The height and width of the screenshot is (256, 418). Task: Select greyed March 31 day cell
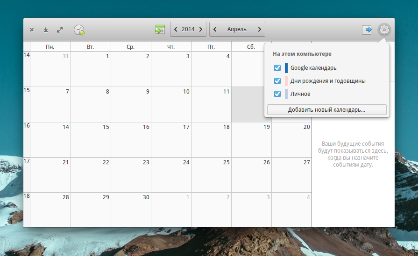click(x=50, y=69)
